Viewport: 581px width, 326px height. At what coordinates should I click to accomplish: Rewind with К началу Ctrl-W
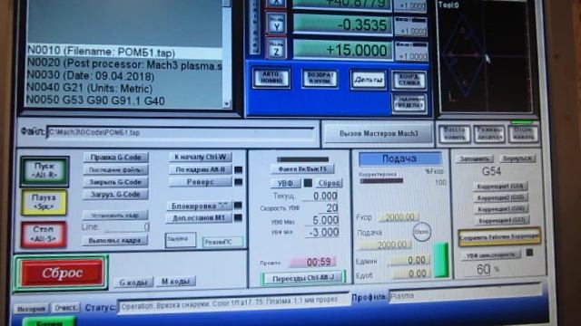[201, 157]
